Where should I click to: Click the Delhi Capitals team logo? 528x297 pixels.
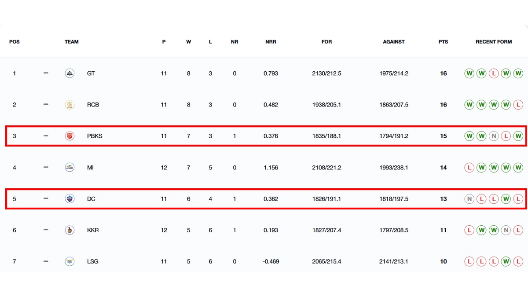(70, 199)
